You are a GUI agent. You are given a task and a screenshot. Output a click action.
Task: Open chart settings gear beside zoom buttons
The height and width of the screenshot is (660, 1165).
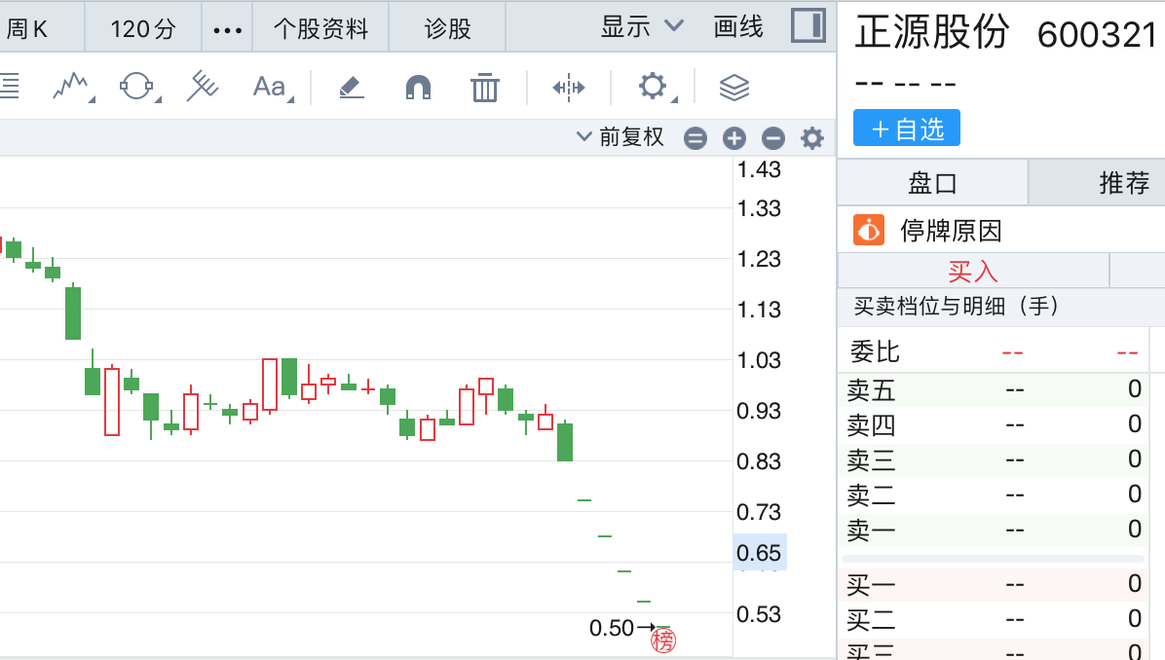point(811,138)
